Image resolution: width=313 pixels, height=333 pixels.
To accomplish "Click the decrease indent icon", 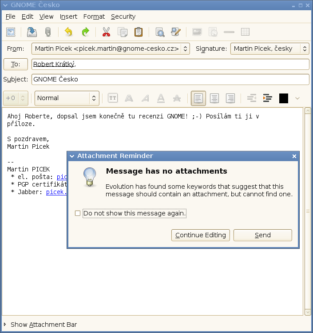I will pyautogui.click(x=252, y=98).
